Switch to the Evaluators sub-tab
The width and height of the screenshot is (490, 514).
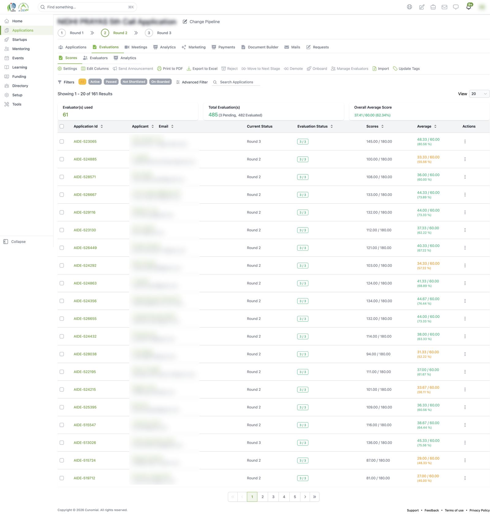[x=95, y=58]
